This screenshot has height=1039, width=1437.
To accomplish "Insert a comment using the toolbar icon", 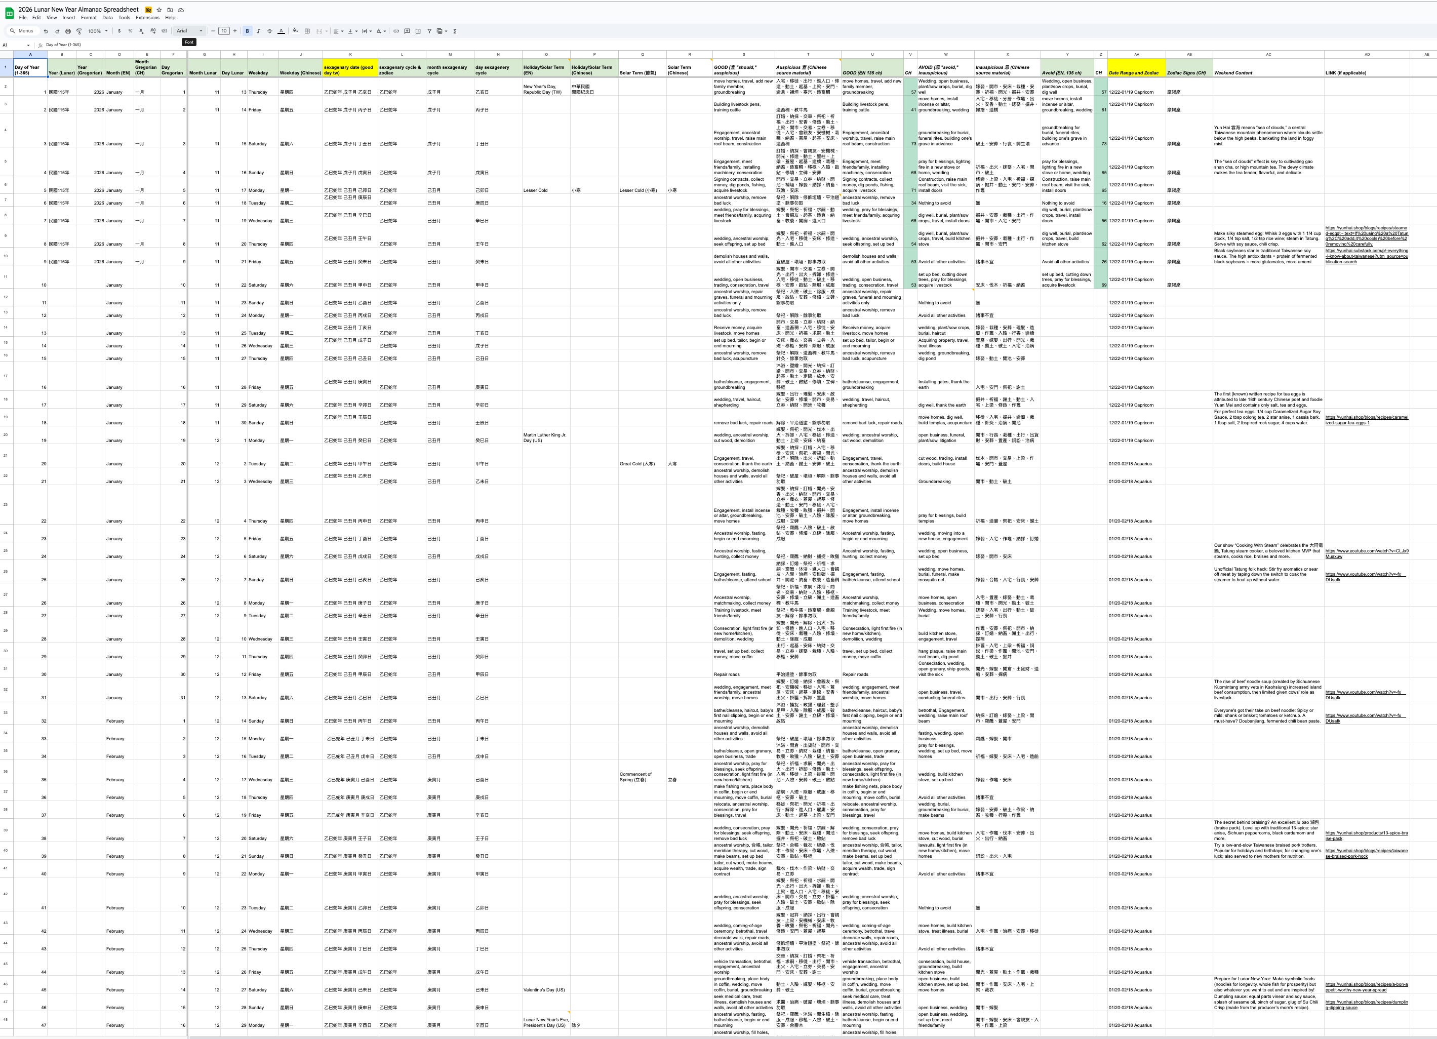I will click(x=407, y=31).
